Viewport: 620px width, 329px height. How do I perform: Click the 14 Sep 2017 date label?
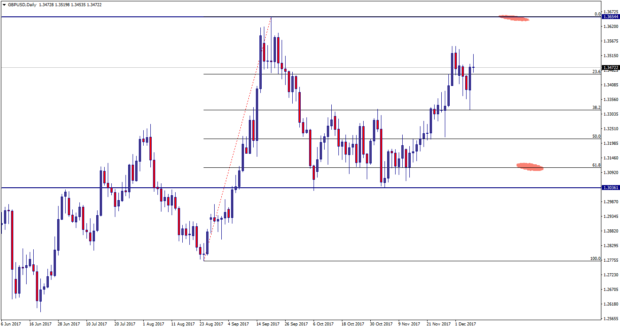click(267, 324)
